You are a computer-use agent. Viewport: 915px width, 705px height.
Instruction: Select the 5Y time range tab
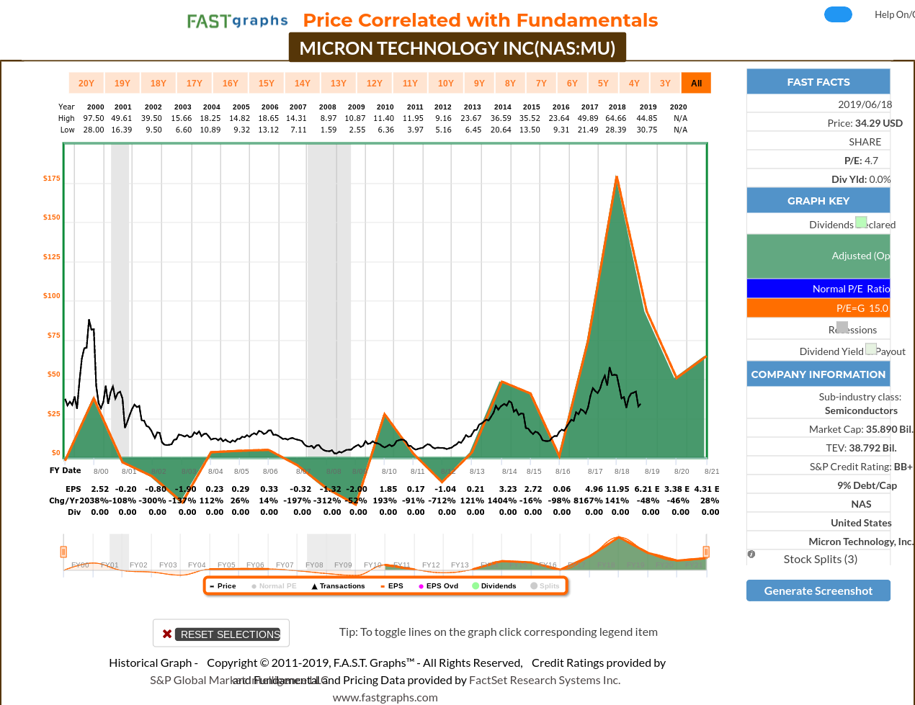click(x=603, y=83)
